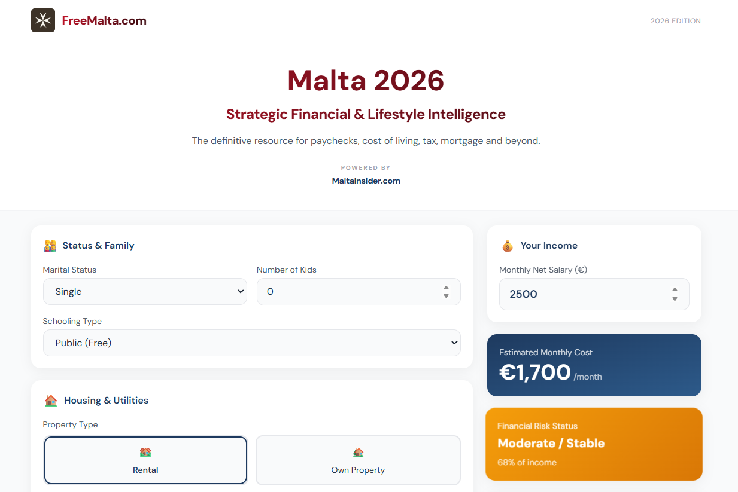The image size is (738, 492).
Task: Click the upward stepper arrow for Number of Kids
Action: [x=446, y=288]
